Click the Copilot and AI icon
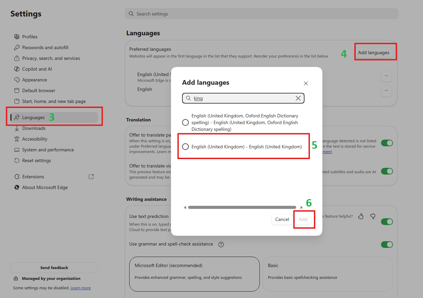The image size is (423, 298). coord(17,69)
